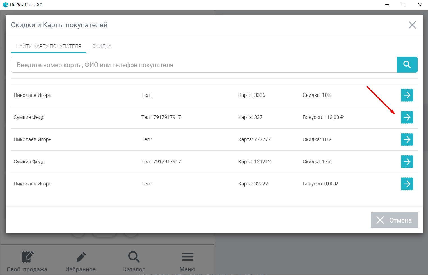Choose card 32222 arrow button

(x=407, y=184)
